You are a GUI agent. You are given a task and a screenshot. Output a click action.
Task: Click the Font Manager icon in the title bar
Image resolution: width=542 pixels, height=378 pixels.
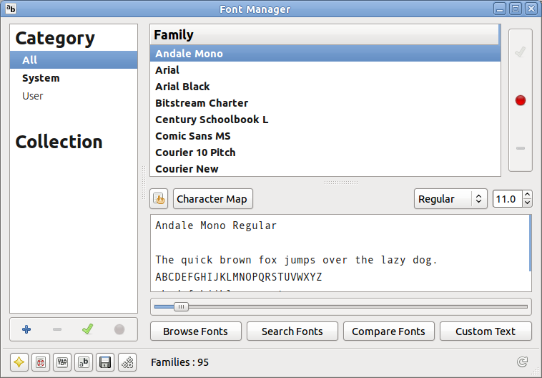pyautogui.click(x=11, y=9)
